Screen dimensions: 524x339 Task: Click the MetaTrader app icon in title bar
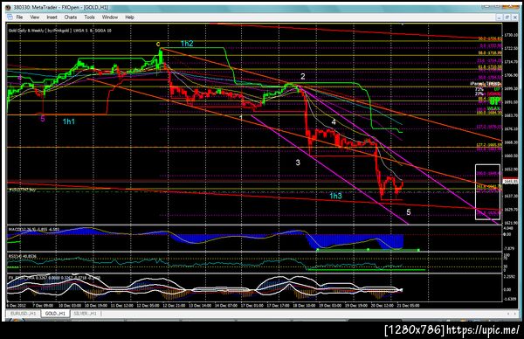9,7
